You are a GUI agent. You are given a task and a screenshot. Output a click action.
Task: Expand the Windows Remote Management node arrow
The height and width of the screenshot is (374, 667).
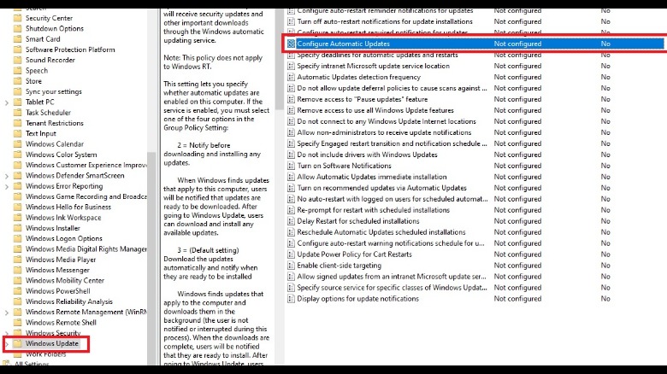tap(6, 313)
